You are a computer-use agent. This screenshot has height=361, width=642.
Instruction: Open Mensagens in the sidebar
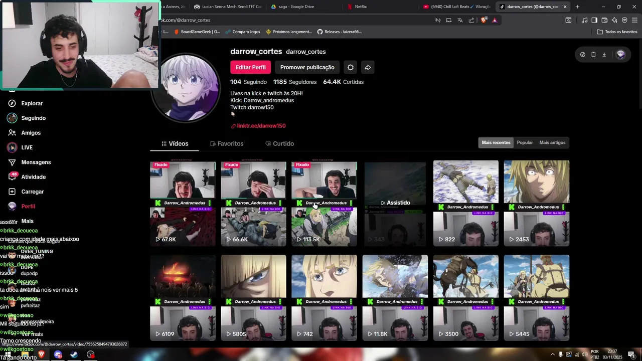(30, 162)
